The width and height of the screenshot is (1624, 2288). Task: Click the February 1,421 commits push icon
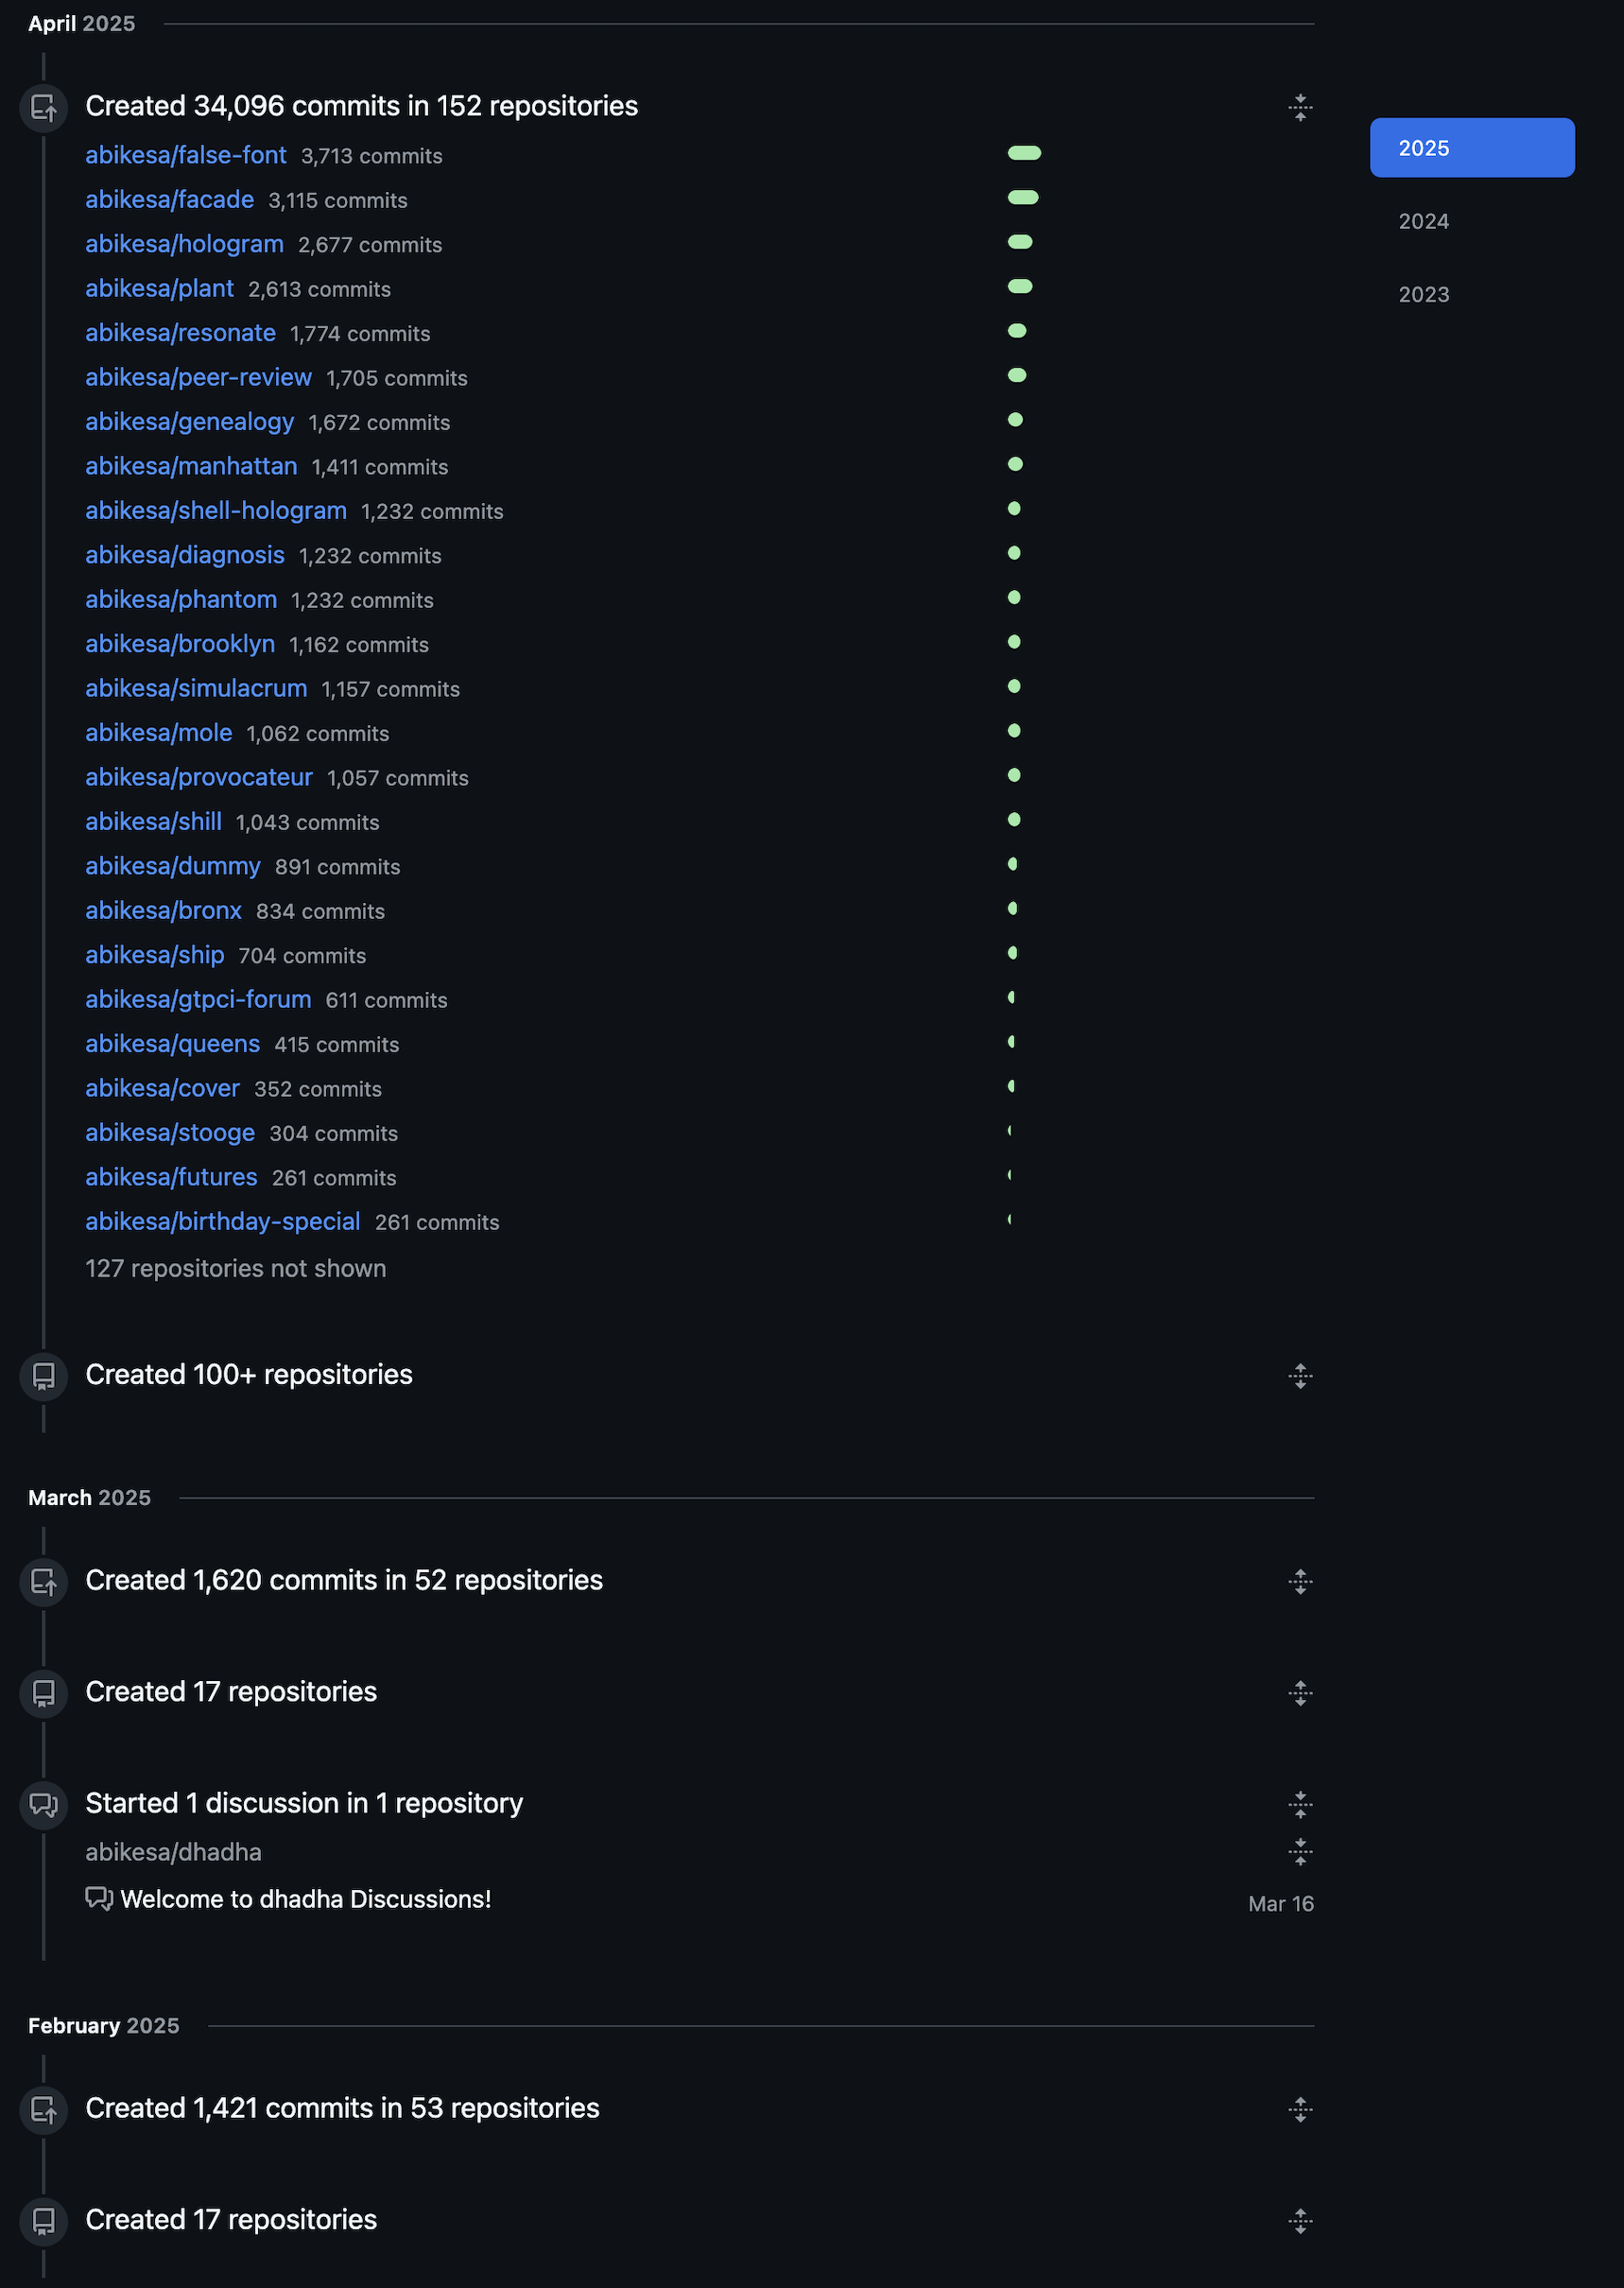tap(43, 2110)
